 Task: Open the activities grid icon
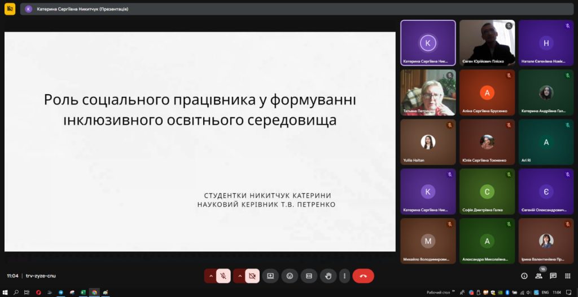pos(567,276)
